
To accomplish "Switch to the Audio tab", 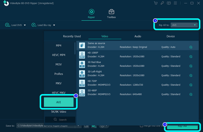I will point(138,37).
